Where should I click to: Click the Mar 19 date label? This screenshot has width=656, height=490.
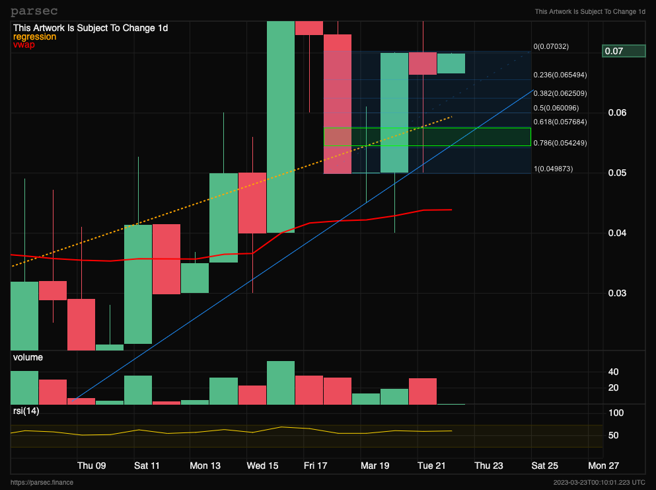(x=375, y=466)
